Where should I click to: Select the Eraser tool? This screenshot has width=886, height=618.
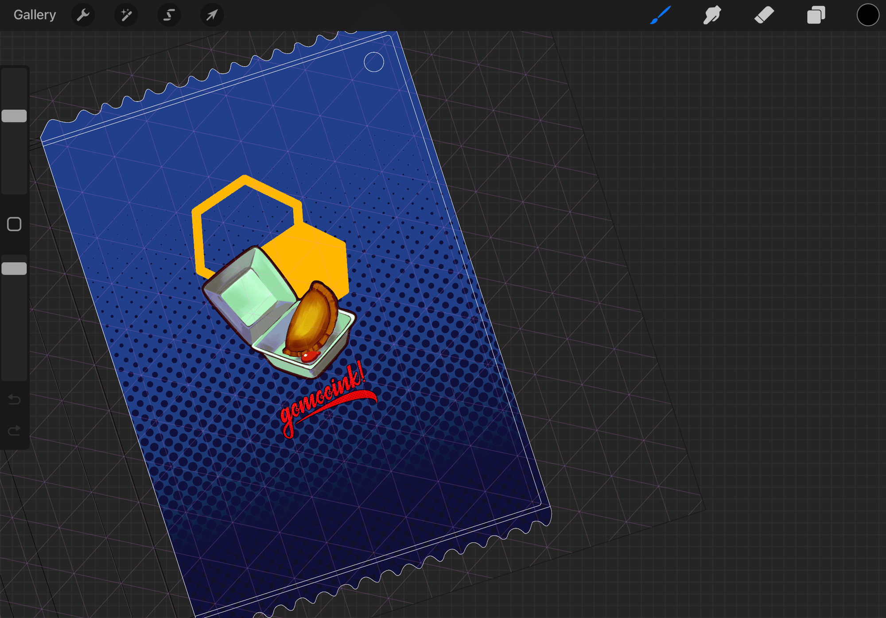(764, 15)
